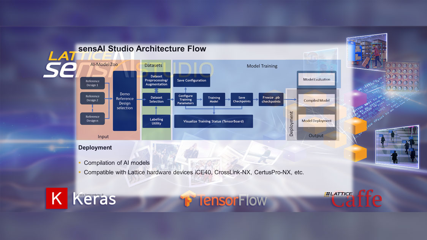Click the warehouse worker detection thumbnail
This screenshot has width=427, height=240.
pos(367,51)
